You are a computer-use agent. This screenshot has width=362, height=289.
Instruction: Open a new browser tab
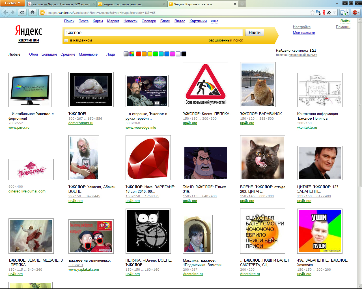[x=242, y=4]
